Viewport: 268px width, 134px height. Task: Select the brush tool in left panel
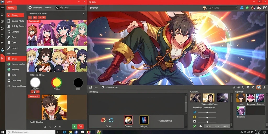[9, 48]
